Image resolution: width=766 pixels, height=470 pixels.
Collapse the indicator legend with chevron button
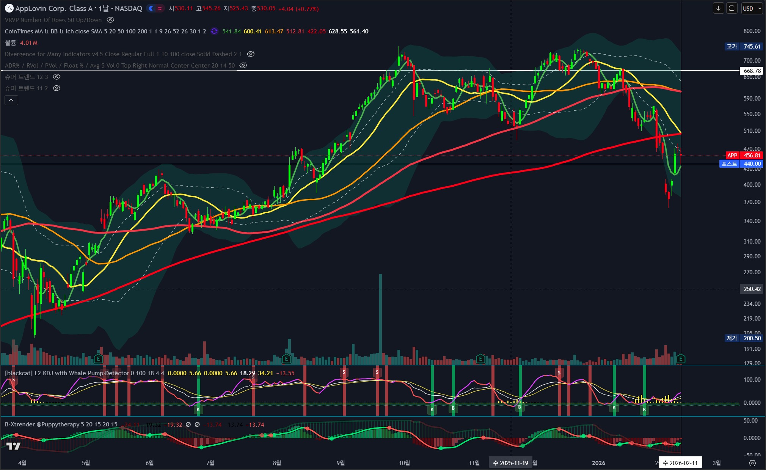pyautogui.click(x=11, y=100)
